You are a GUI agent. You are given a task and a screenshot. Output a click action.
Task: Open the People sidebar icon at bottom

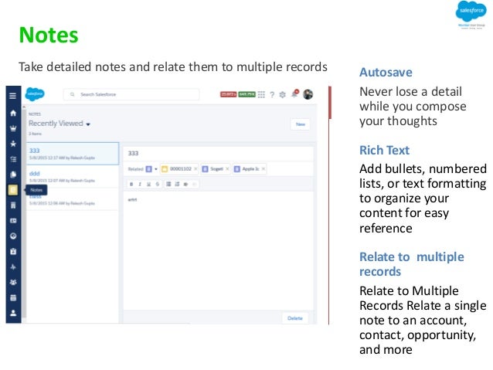13,313
